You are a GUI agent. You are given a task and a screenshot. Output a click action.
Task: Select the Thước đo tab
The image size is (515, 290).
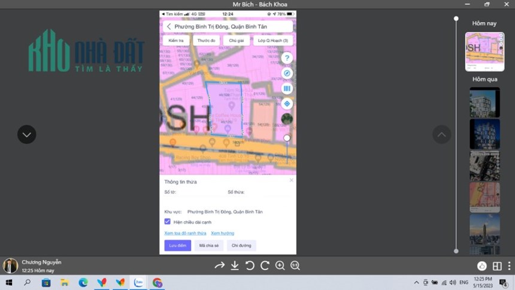(x=206, y=40)
